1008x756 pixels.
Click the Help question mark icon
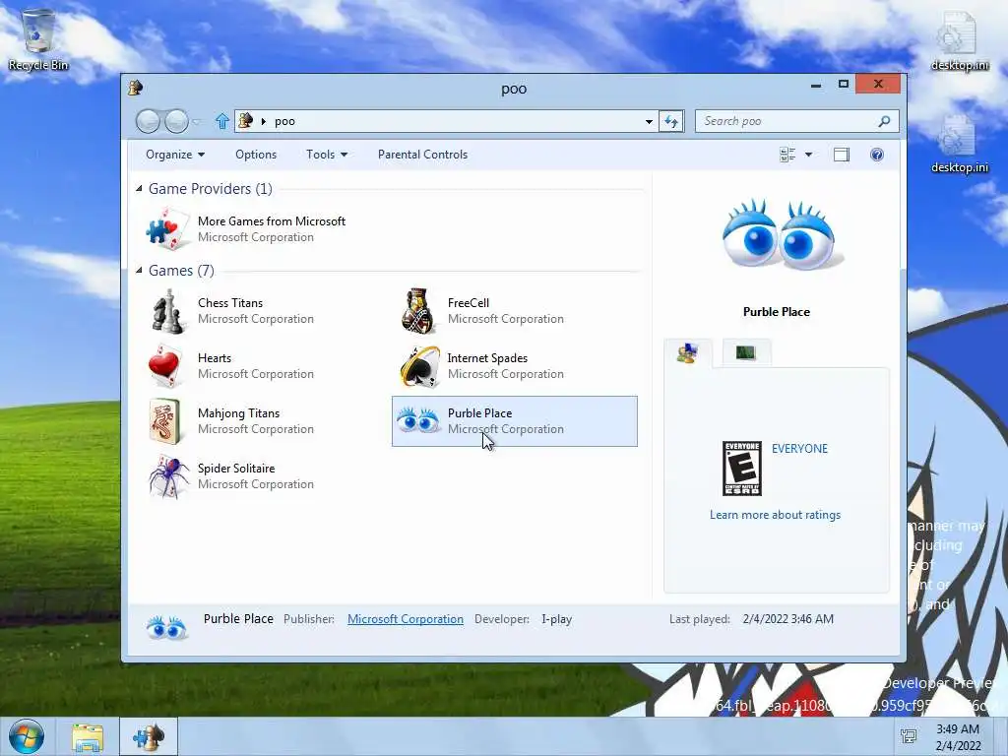coord(877,155)
